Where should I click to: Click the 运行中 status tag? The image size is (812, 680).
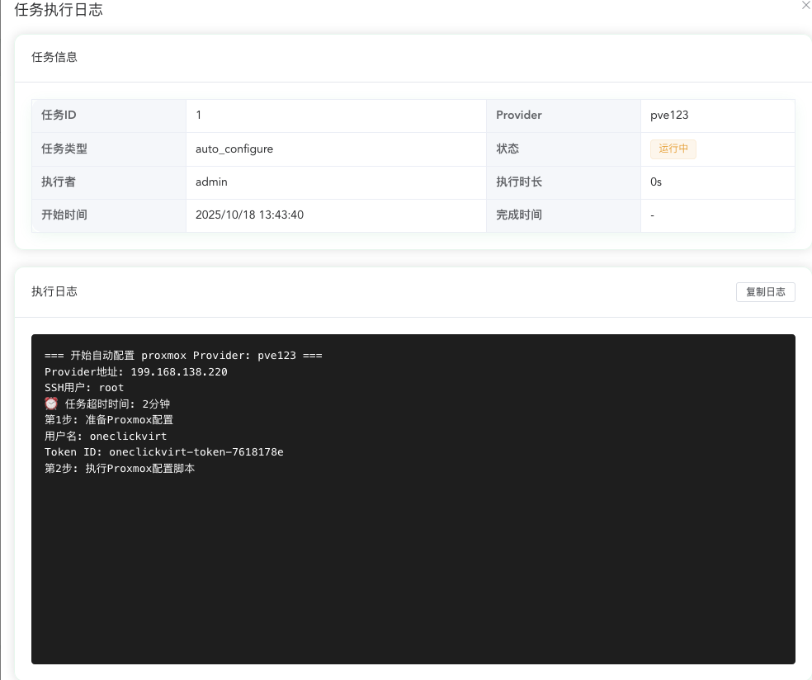(x=673, y=149)
